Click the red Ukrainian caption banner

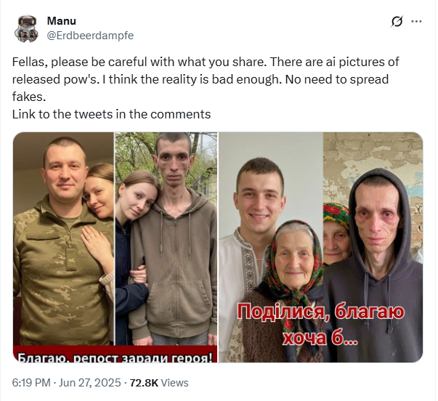coord(115,354)
